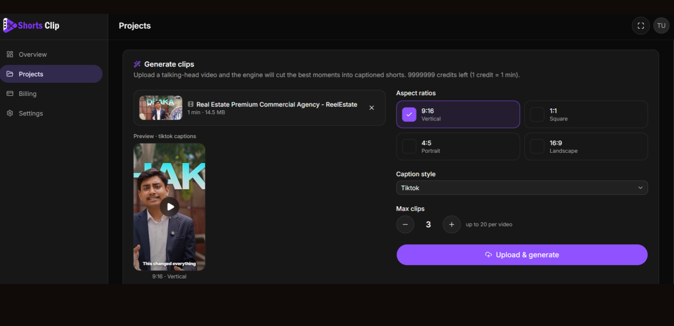Click the Overview grid icon in sidebar

click(10, 54)
